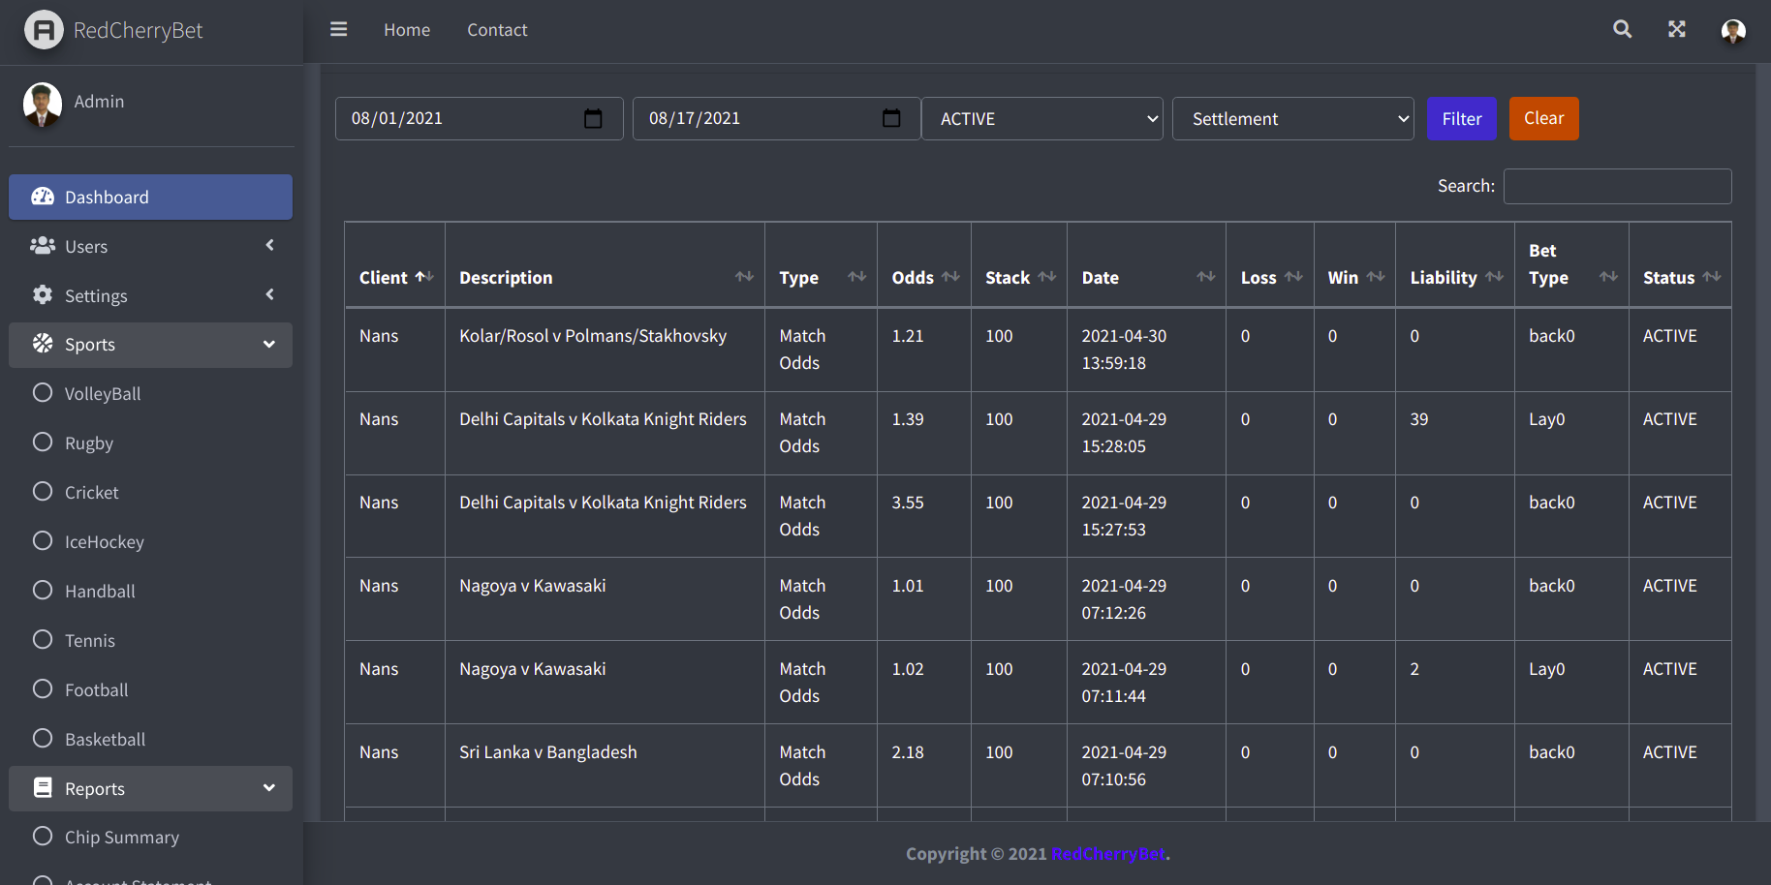Go to Dashboard in the sidebar

(150, 197)
